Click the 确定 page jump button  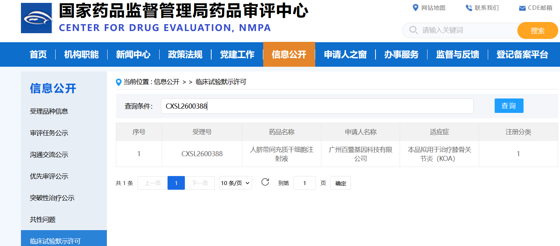(x=340, y=183)
